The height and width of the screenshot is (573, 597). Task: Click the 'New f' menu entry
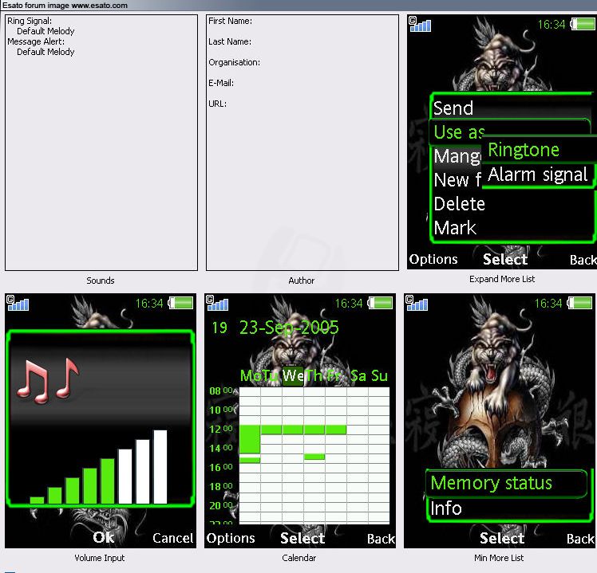pos(457,180)
